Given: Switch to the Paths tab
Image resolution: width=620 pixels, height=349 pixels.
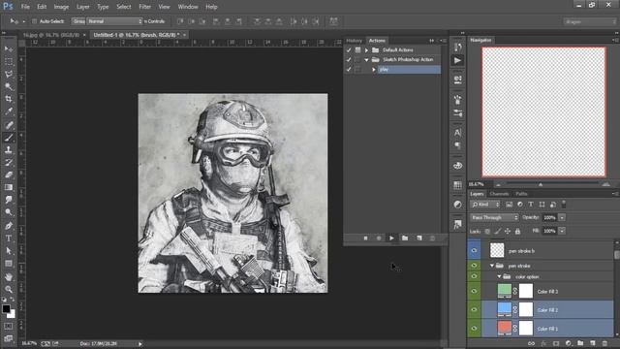Looking at the screenshot, I should [x=521, y=194].
